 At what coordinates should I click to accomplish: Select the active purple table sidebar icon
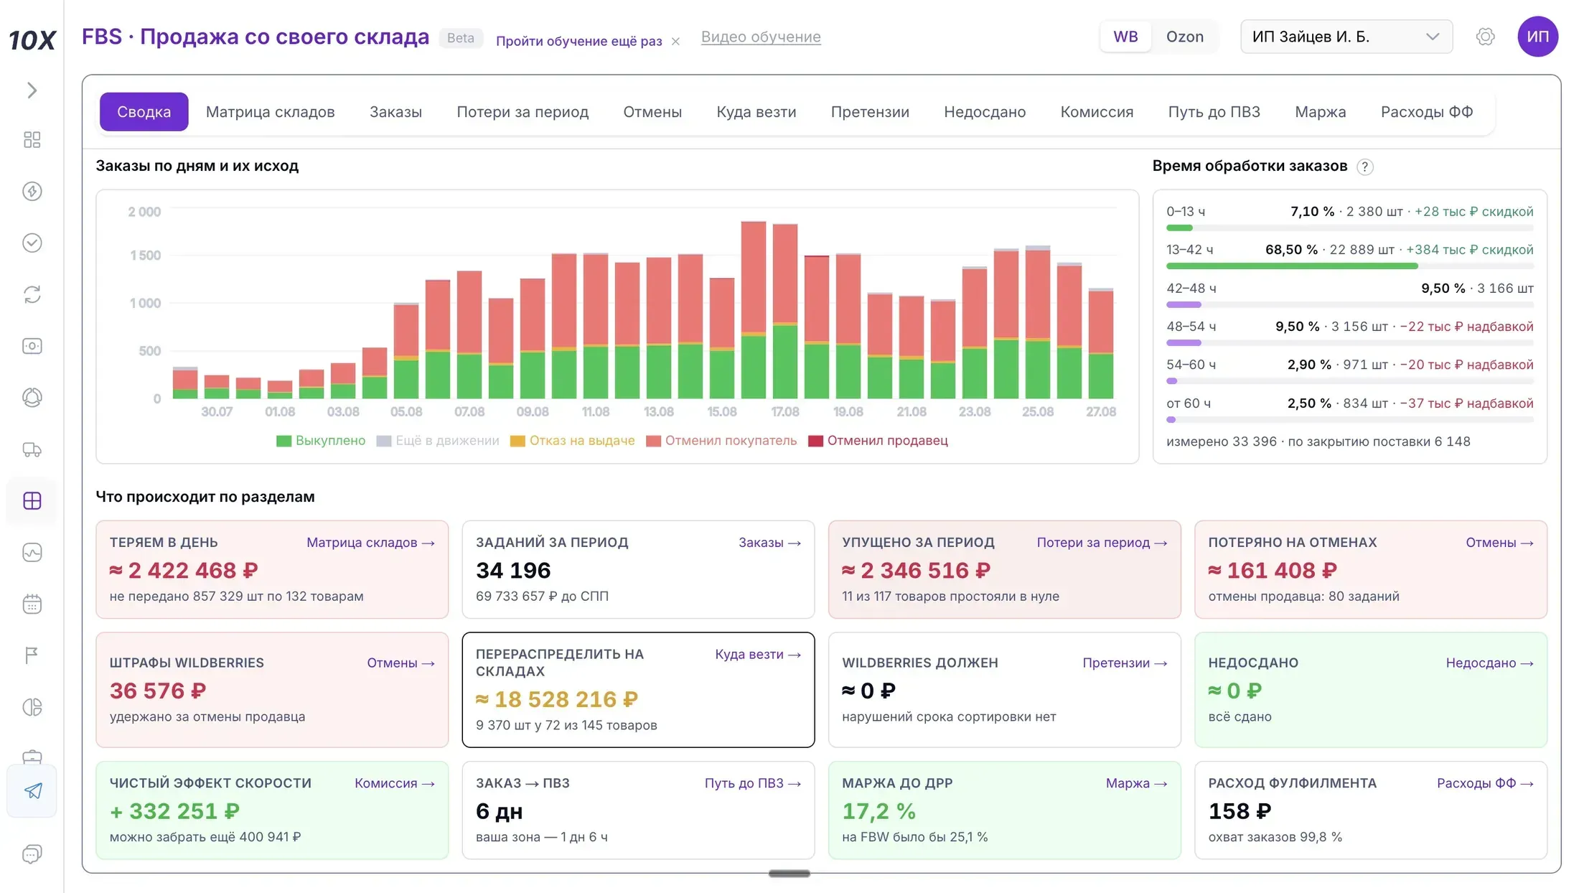[x=32, y=500]
